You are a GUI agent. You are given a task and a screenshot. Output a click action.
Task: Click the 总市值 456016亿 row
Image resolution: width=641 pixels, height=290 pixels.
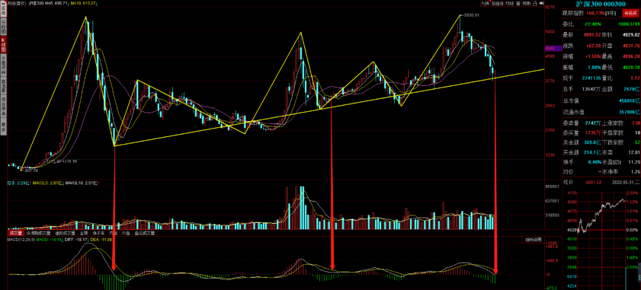click(x=601, y=100)
